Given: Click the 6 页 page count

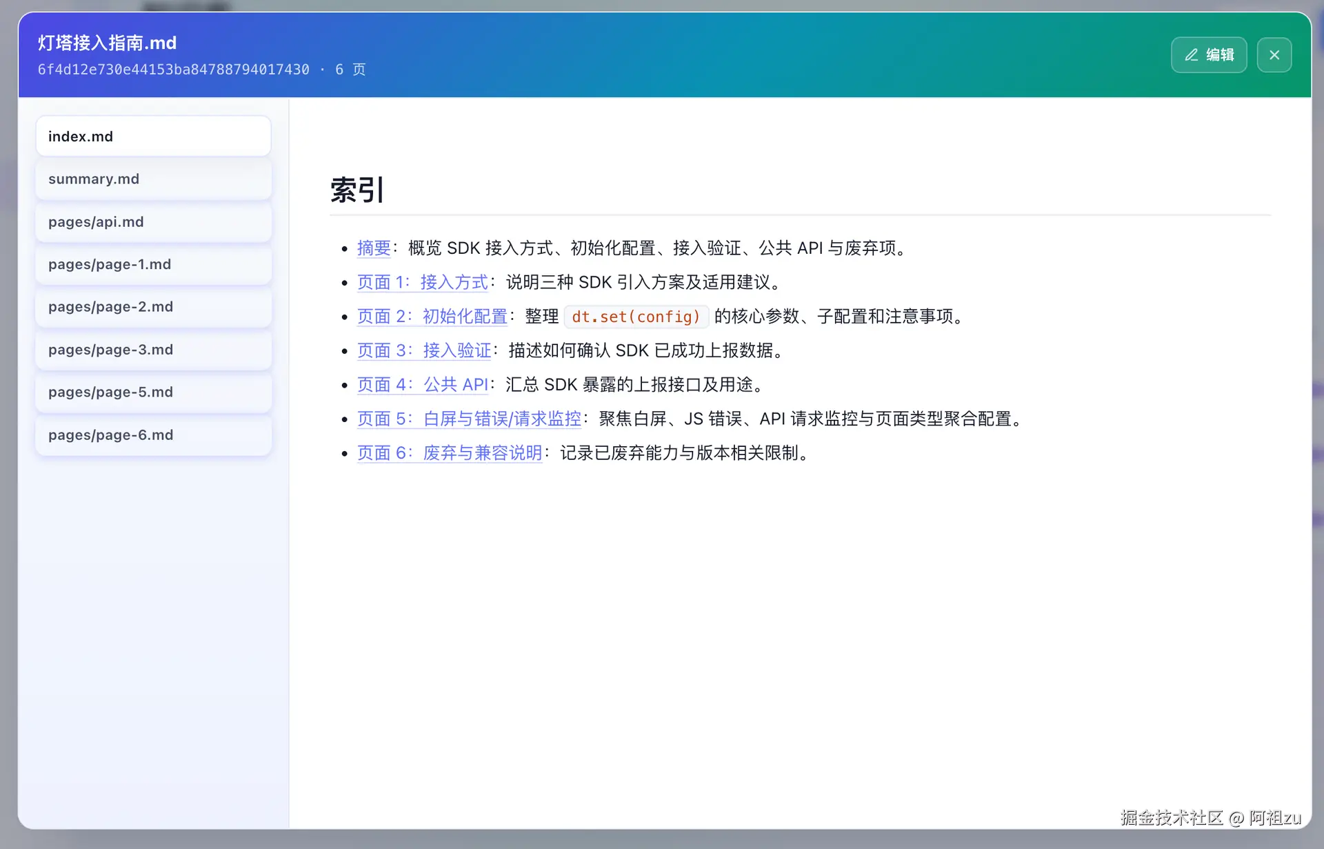Looking at the screenshot, I should click(350, 70).
